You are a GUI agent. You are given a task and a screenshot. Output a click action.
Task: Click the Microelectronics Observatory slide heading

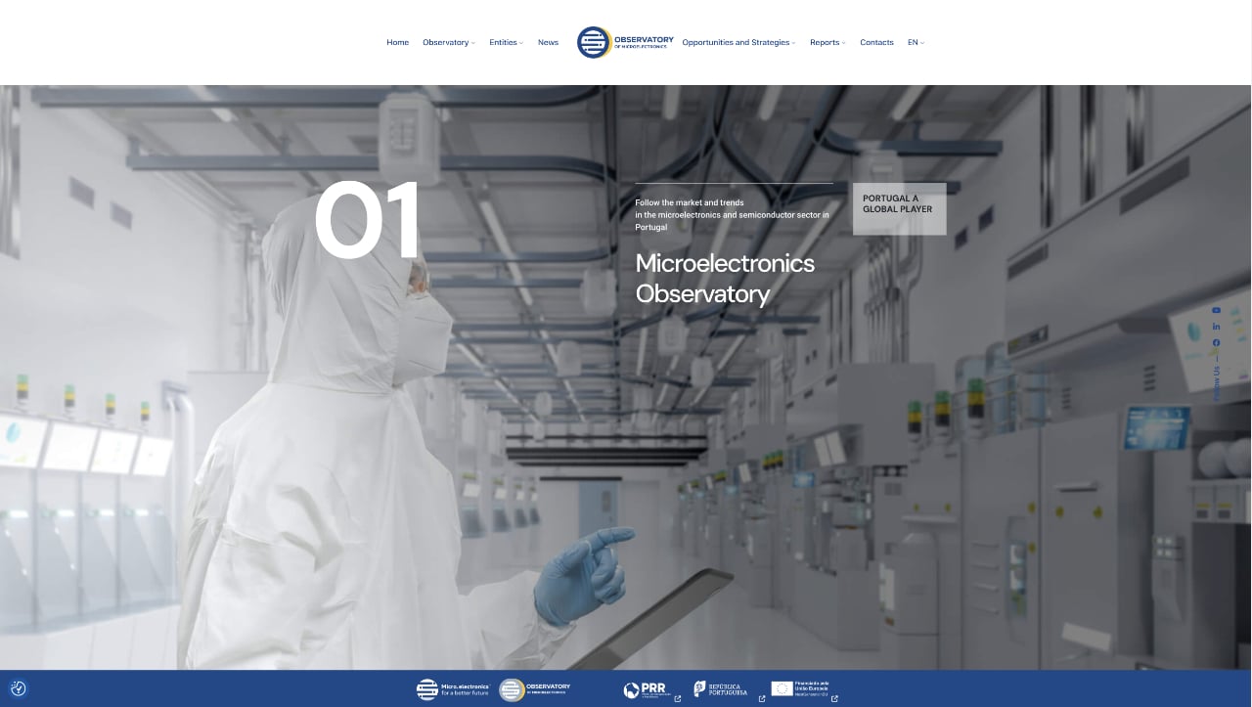pos(725,279)
